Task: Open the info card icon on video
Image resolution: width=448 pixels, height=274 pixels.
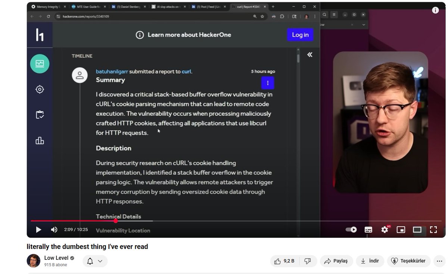Action: coord(435,10)
